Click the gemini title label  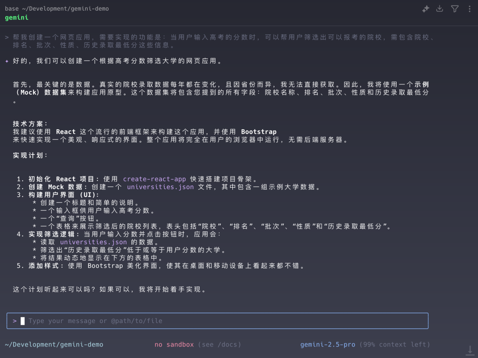[16, 18]
